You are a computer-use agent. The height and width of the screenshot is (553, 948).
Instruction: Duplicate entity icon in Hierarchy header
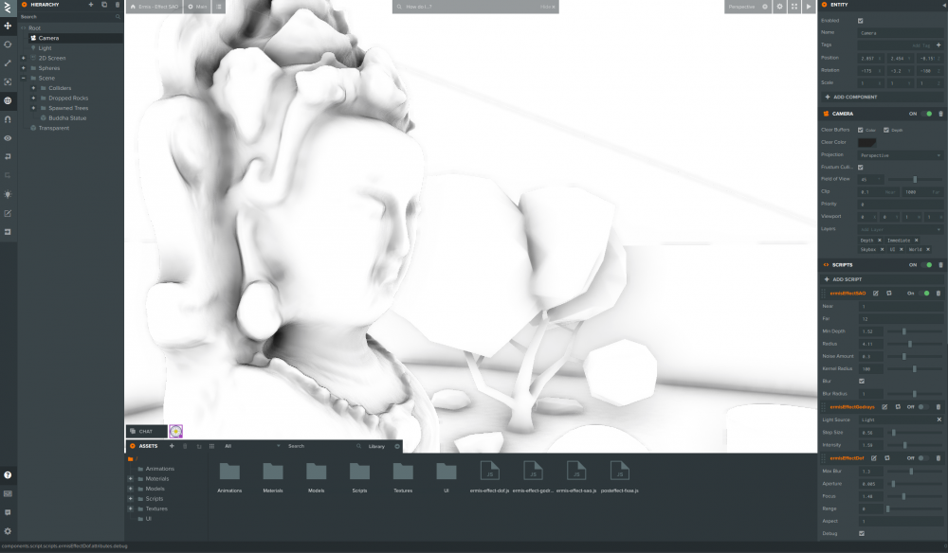point(104,5)
